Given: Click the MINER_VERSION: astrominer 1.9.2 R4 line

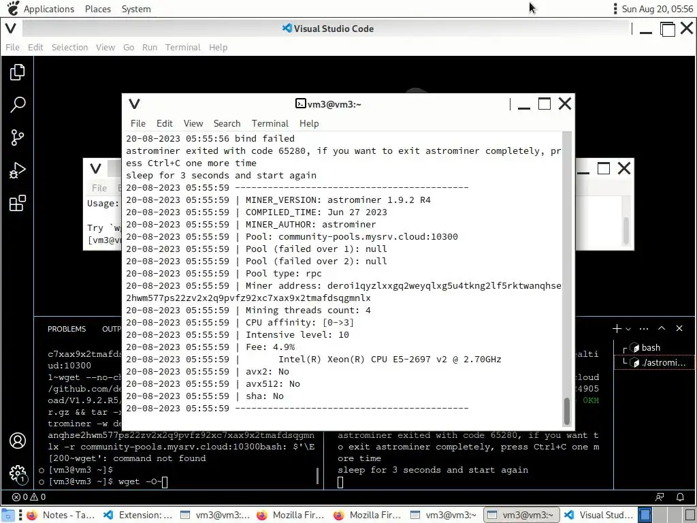Looking at the screenshot, I should [x=278, y=200].
